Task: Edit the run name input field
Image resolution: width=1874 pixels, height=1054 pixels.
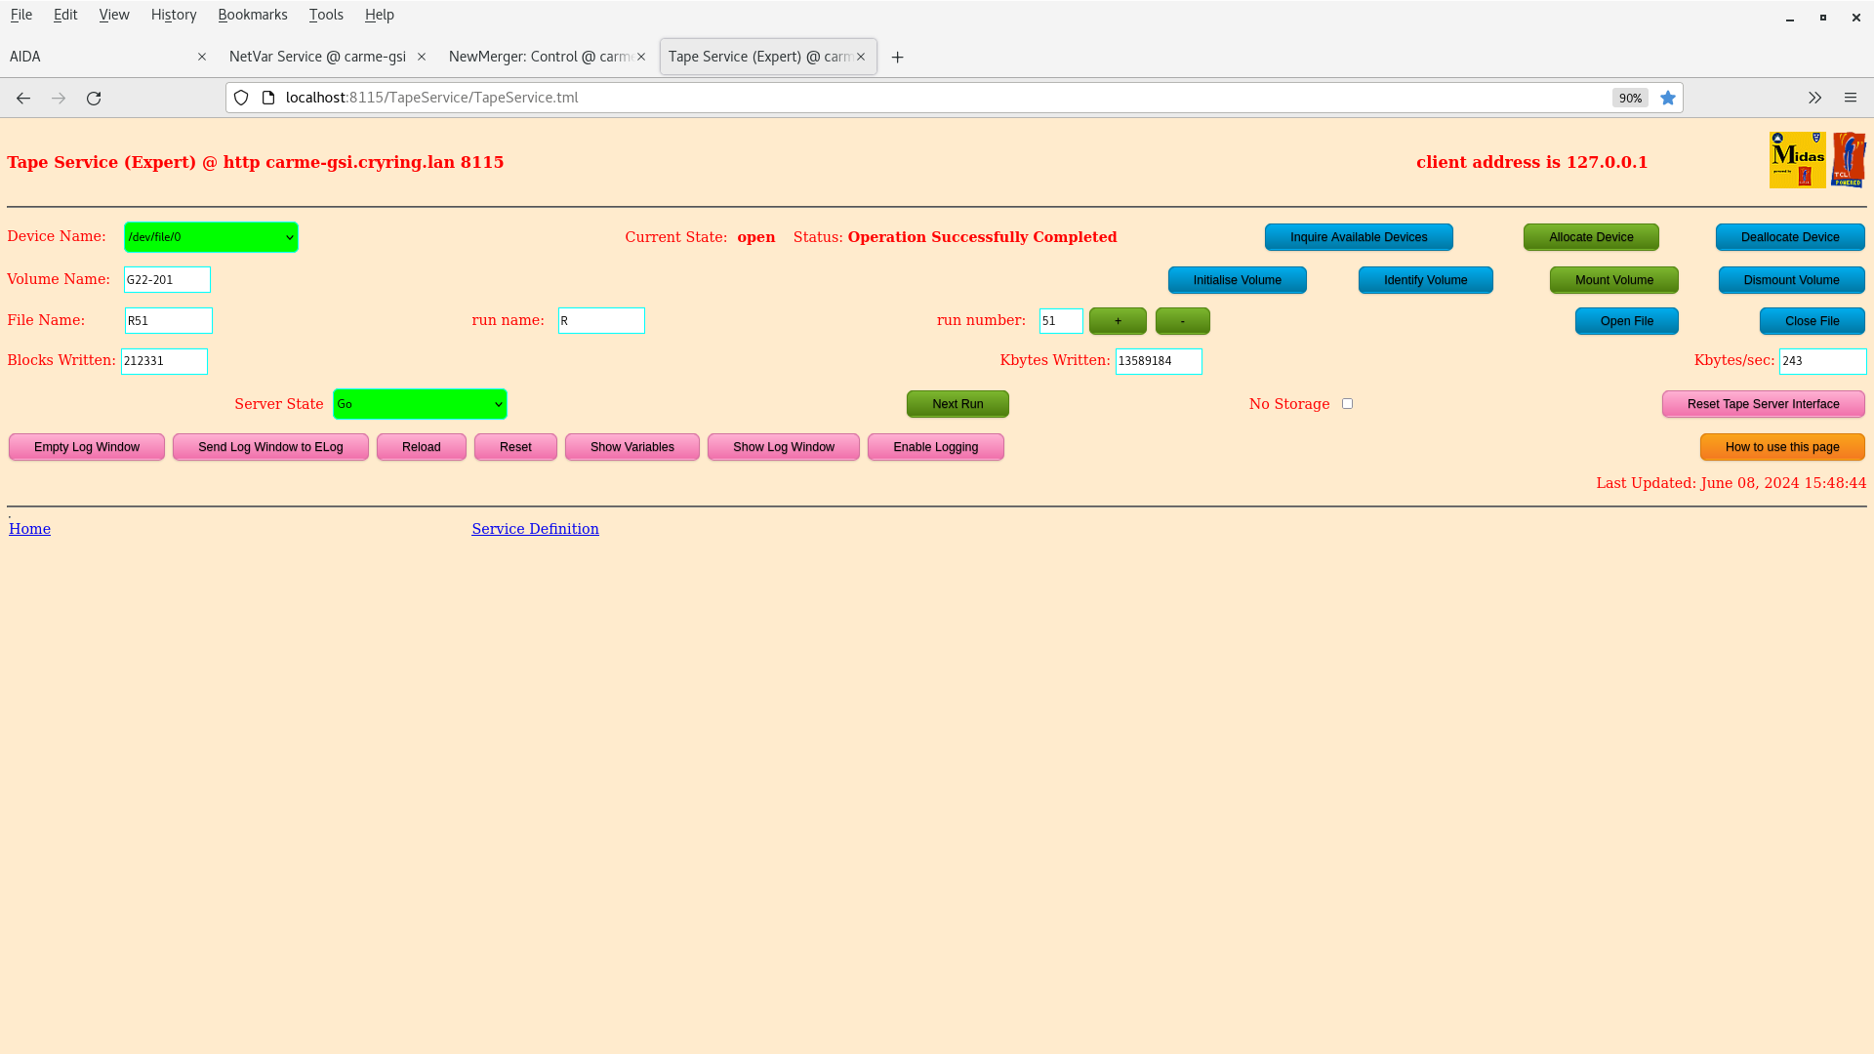Action: click(600, 320)
